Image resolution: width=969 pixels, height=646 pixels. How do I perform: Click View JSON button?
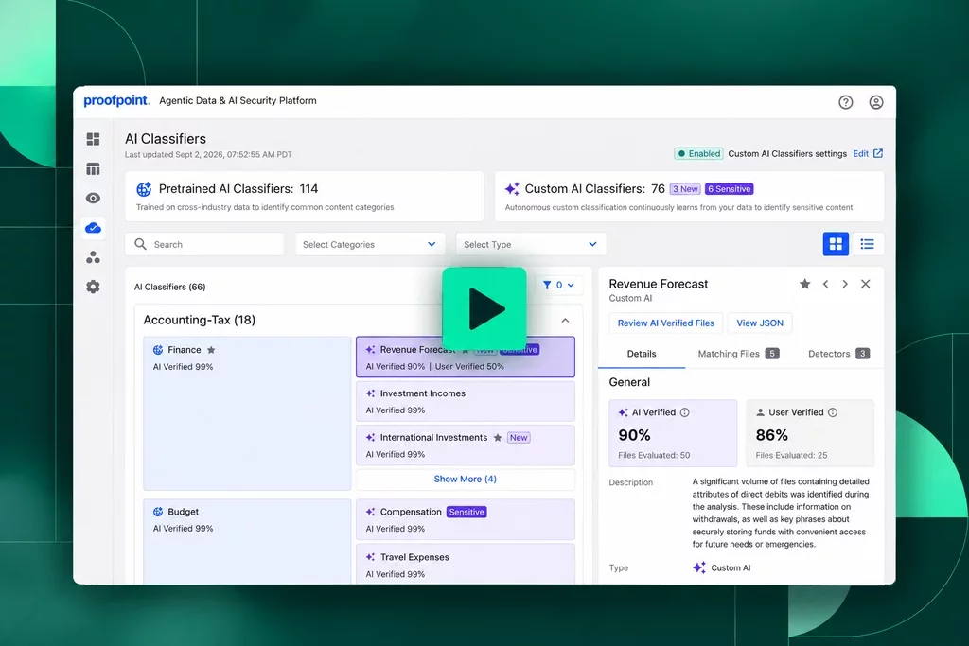[x=760, y=323]
